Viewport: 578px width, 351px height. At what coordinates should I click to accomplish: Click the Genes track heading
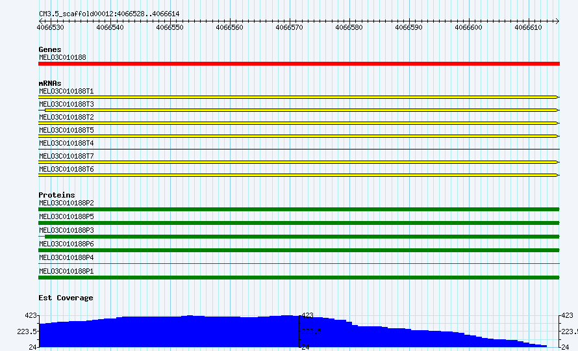(x=50, y=49)
